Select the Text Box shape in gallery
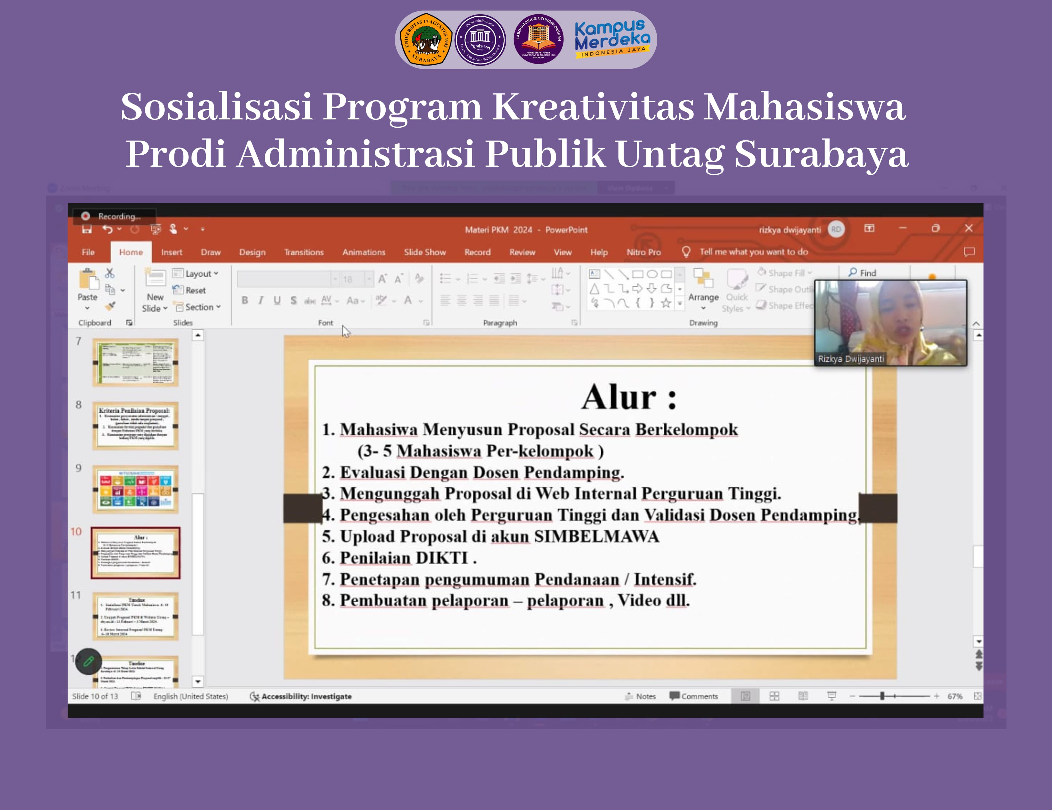1052x810 pixels. pyautogui.click(x=595, y=274)
